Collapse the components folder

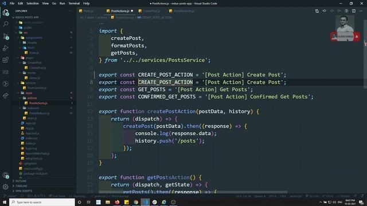[34, 38]
